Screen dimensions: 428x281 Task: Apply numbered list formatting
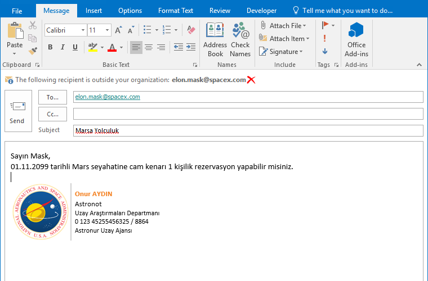[x=167, y=30]
